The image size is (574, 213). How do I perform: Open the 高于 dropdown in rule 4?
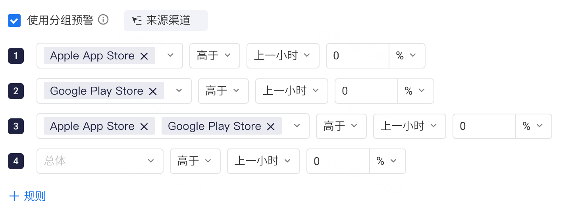coord(195,161)
